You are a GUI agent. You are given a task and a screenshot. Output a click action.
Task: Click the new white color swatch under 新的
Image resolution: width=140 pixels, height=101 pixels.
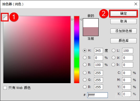[x=91, y=23]
